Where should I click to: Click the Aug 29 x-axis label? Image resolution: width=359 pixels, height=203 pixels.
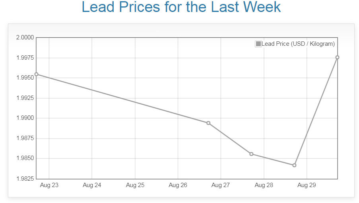click(x=307, y=185)
